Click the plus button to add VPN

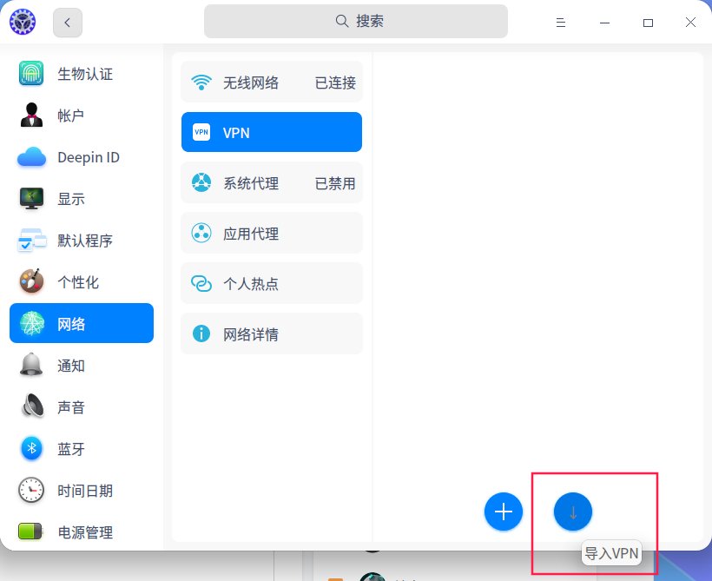504,512
